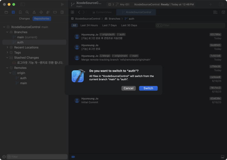Toggle the navigator sidebar button
This screenshot has height=160, width=227.
[22, 4]
